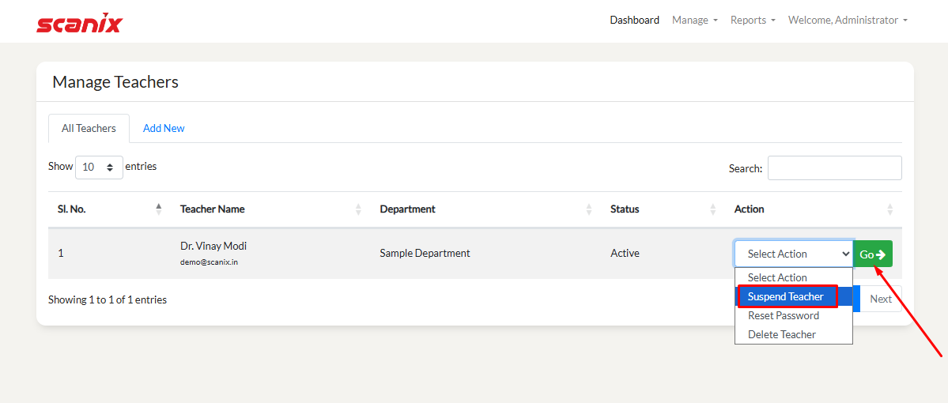
Task: Choose Suspend Teacher from the action list
Action: click(x=786, y=296)
